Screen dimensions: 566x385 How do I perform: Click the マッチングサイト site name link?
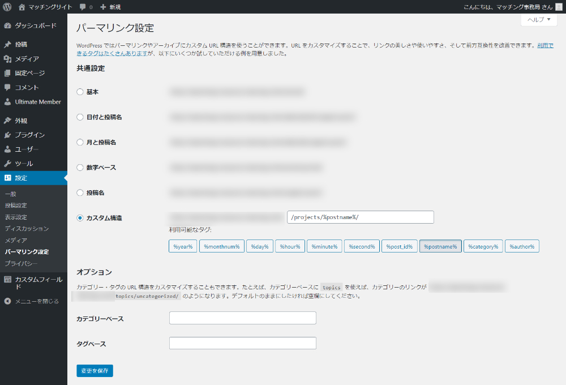pyautogui.click(x=50, y=7)
